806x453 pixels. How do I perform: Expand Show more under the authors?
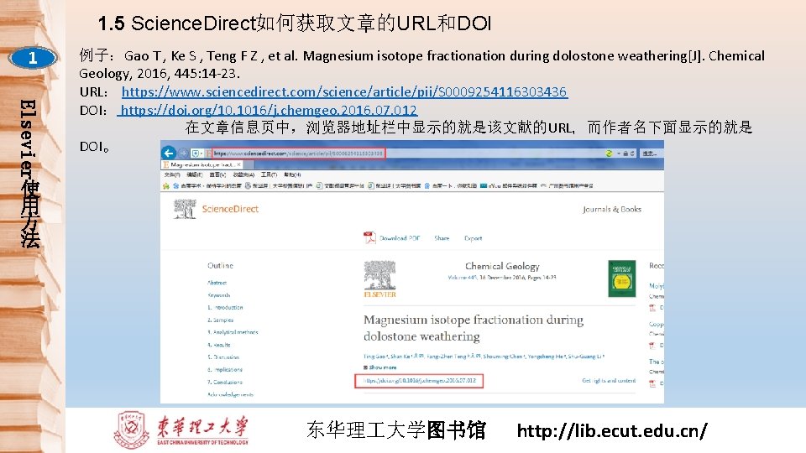[379, 367]
